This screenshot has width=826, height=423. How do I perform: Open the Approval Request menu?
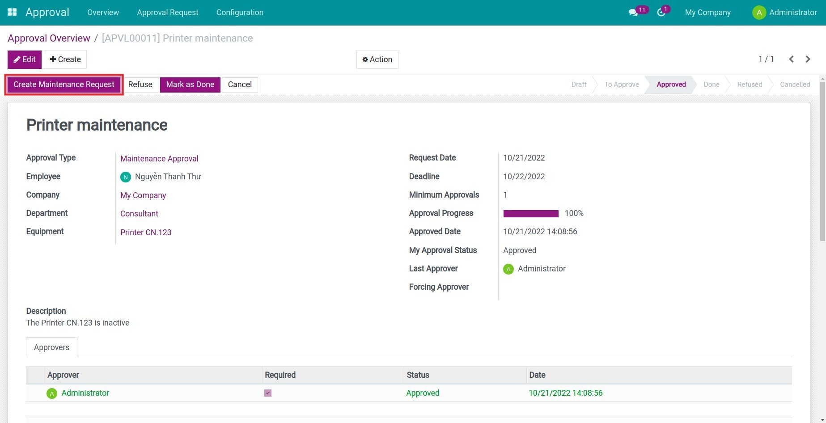point(167,12)
